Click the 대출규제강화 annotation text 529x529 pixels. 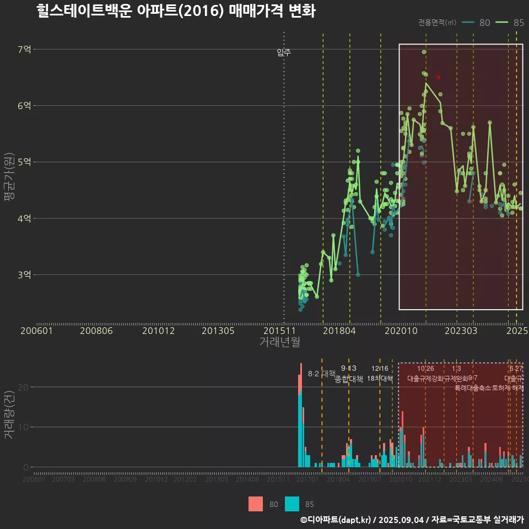pos(425,379)
